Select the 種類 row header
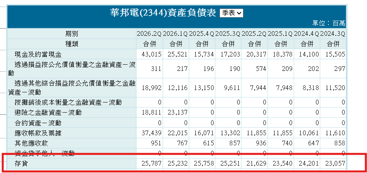The image size is (367, 173). (72, 44)
